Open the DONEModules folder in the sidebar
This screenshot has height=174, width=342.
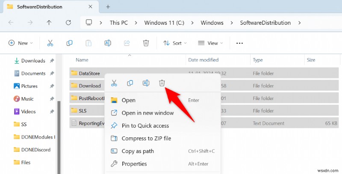[x=34, y=137]
